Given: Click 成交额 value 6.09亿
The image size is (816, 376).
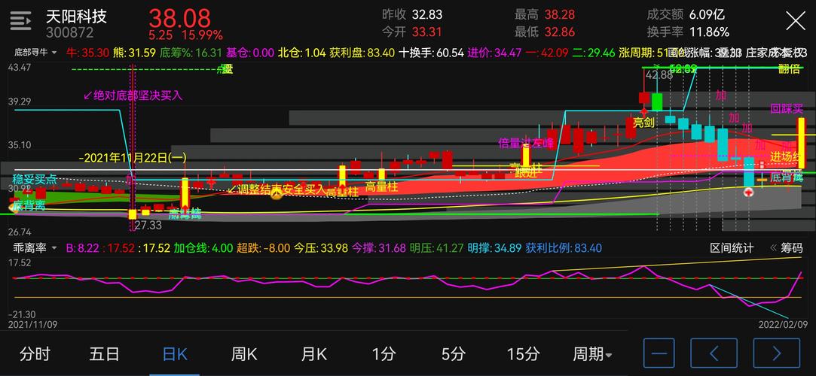Looking at the screenshot, I should tap(708, 14).
